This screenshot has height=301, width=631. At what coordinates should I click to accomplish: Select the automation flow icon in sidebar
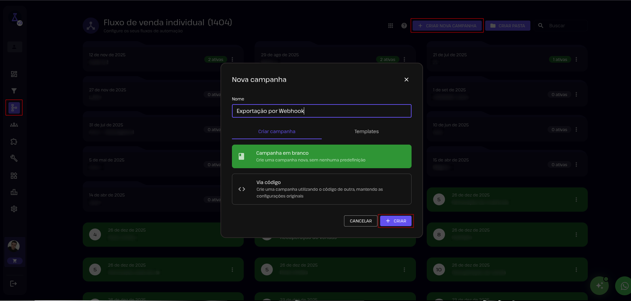pyautogui.click(x=14, y=108)
